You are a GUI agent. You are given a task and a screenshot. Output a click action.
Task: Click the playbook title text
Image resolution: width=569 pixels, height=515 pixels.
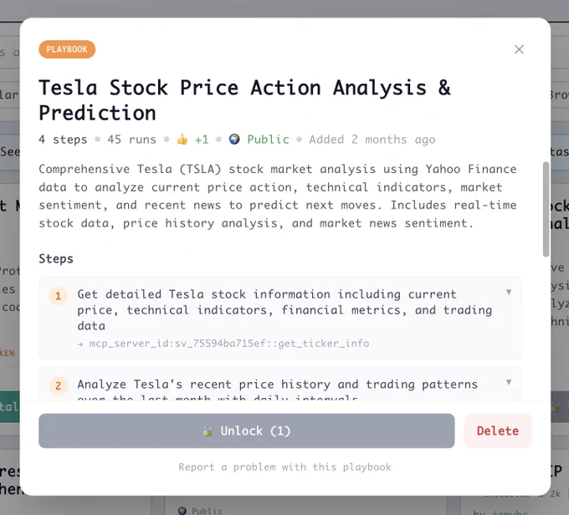(245, 100)
